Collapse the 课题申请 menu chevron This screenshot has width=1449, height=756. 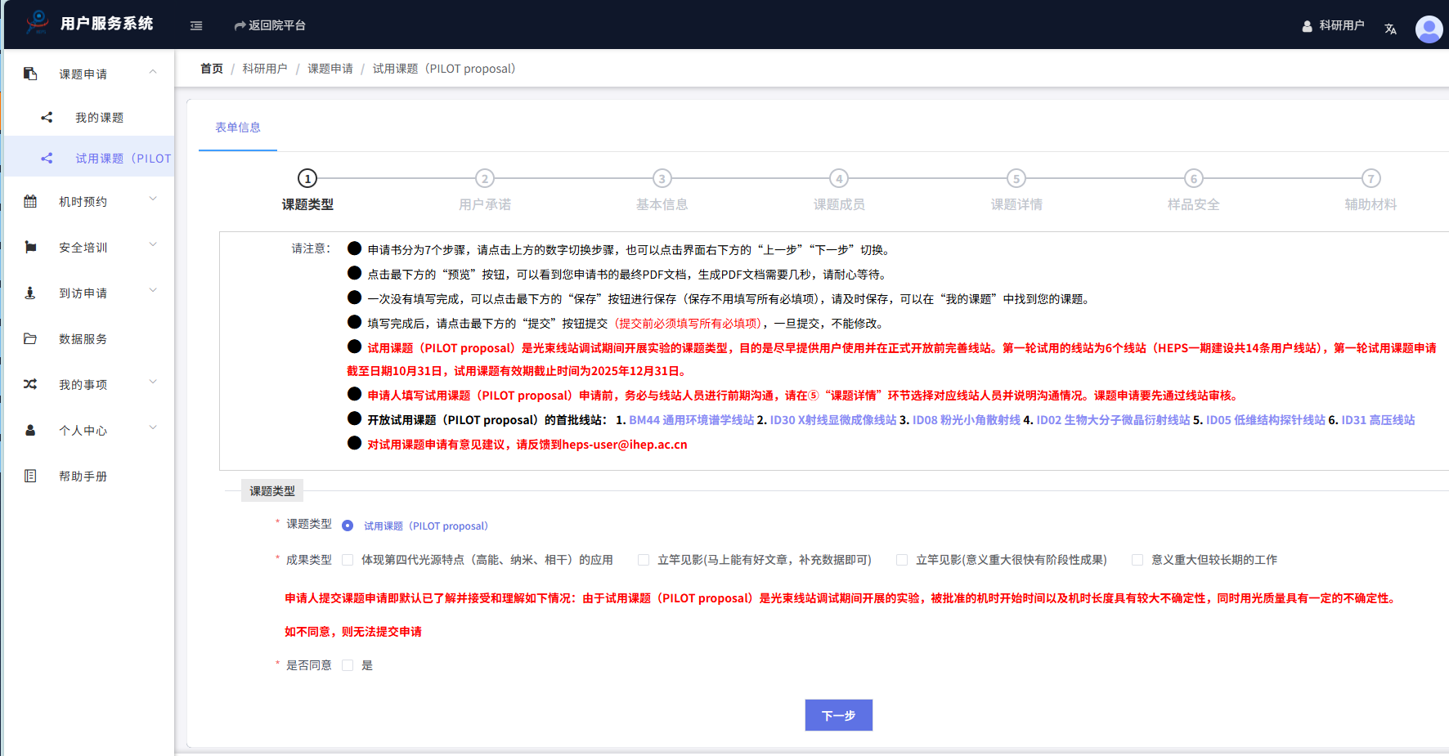(x=153, y=73)
